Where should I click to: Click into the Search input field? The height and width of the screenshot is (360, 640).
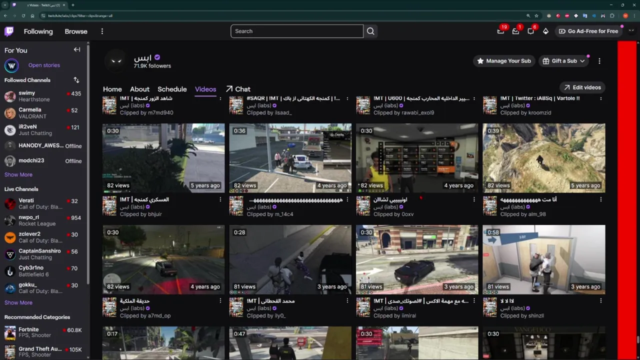tap(297, 31)
